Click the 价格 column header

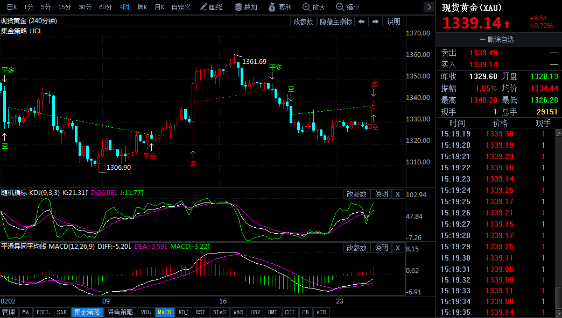[500, 124]
